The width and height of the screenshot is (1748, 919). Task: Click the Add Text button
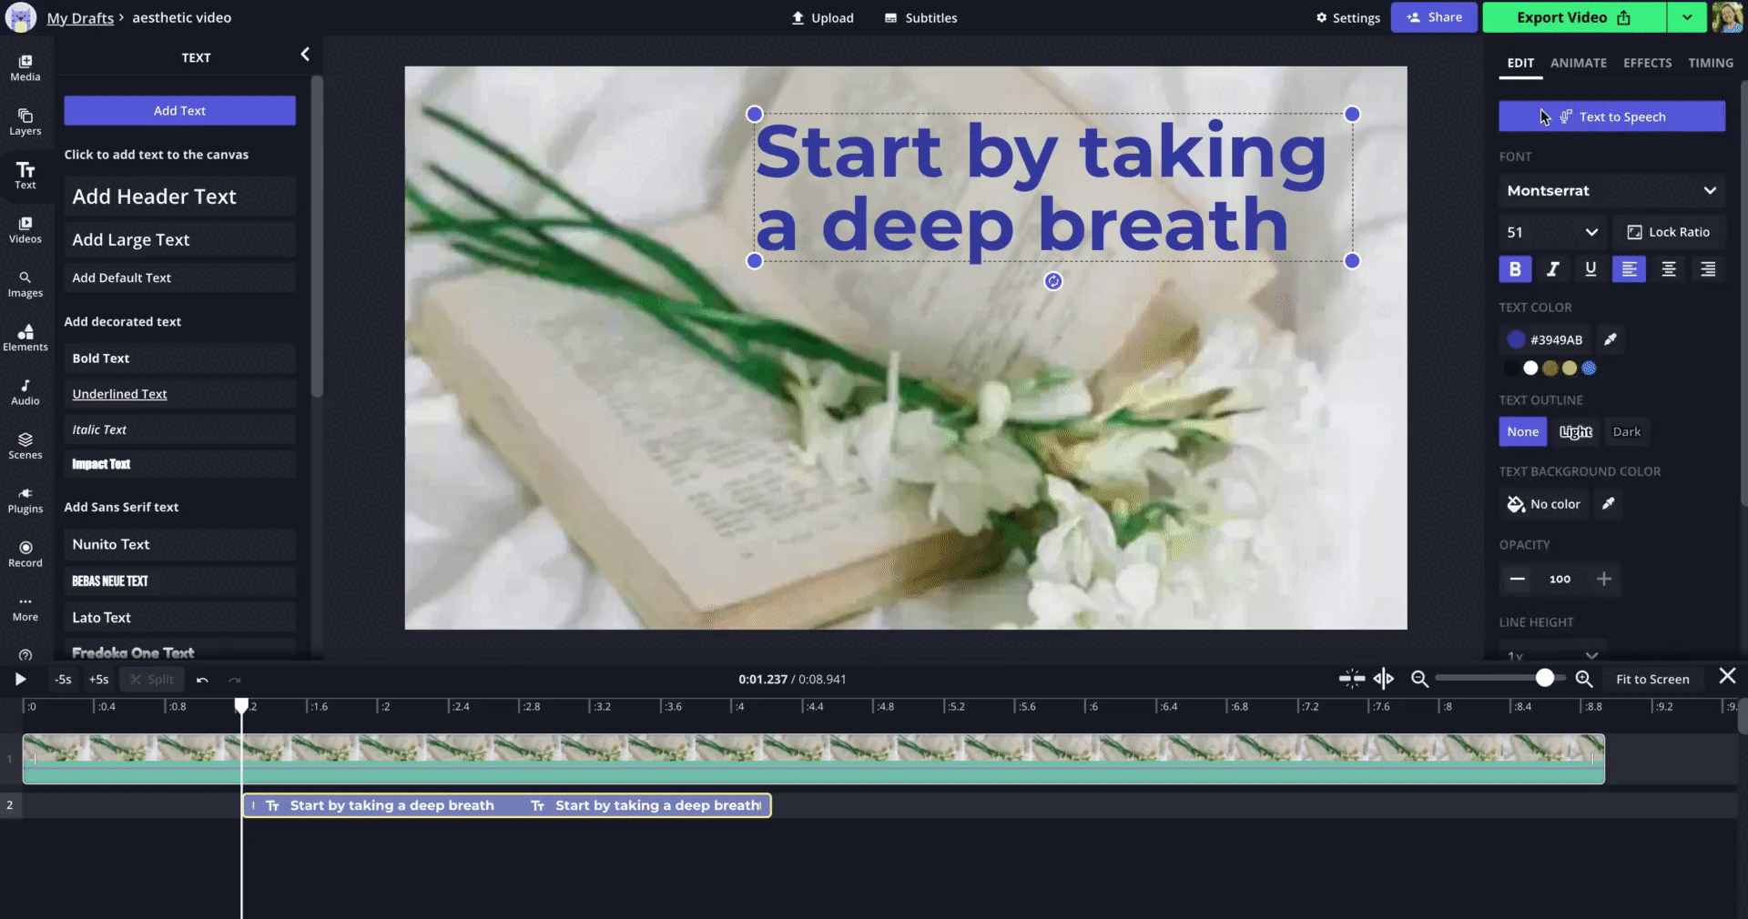click(x=179, y=111)
